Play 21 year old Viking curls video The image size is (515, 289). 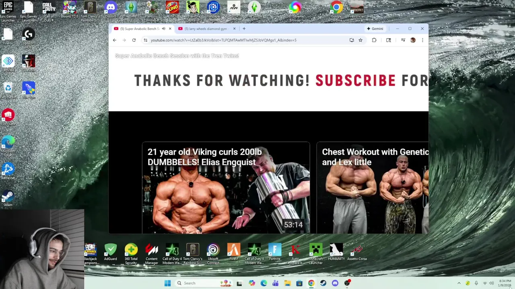[226, 187]
